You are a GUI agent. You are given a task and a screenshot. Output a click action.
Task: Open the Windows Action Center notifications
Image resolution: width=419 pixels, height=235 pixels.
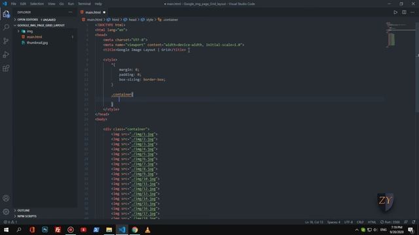click(411, 230)
